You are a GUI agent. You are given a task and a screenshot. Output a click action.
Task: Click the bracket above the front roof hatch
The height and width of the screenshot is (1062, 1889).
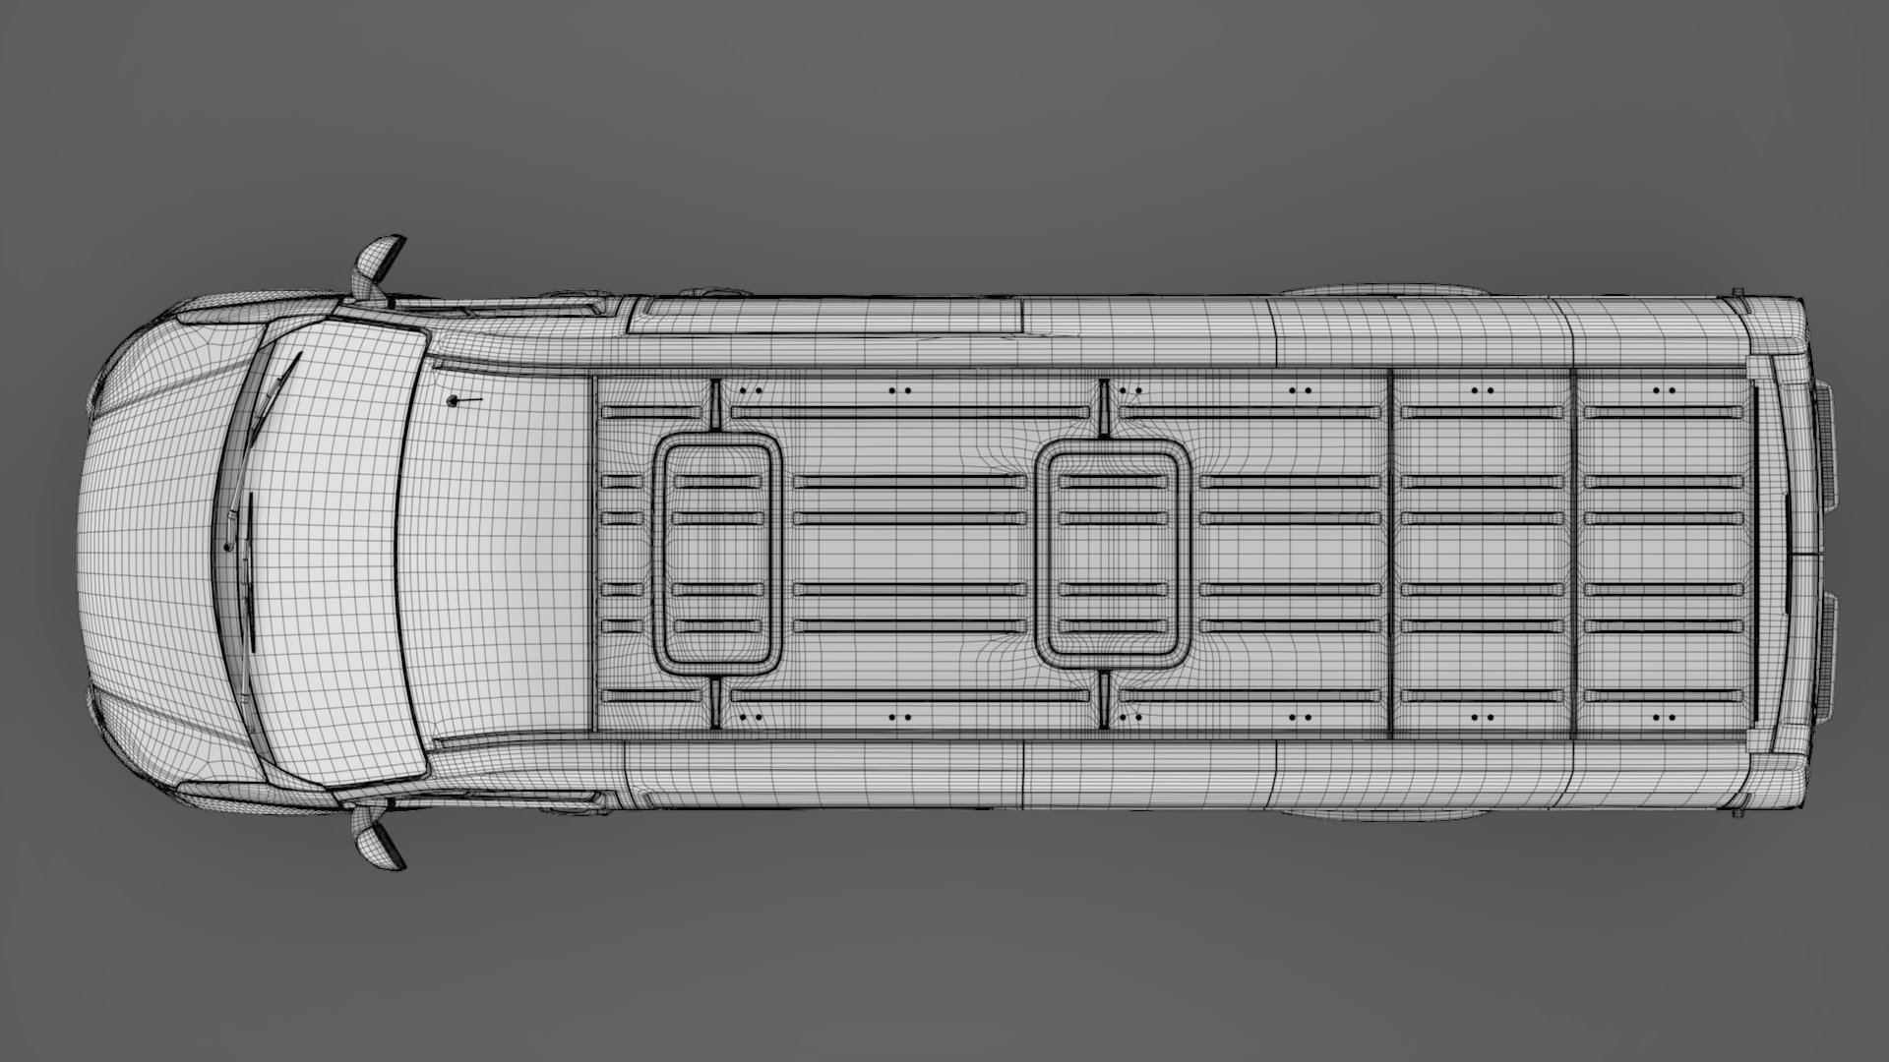tap(717, 405)
